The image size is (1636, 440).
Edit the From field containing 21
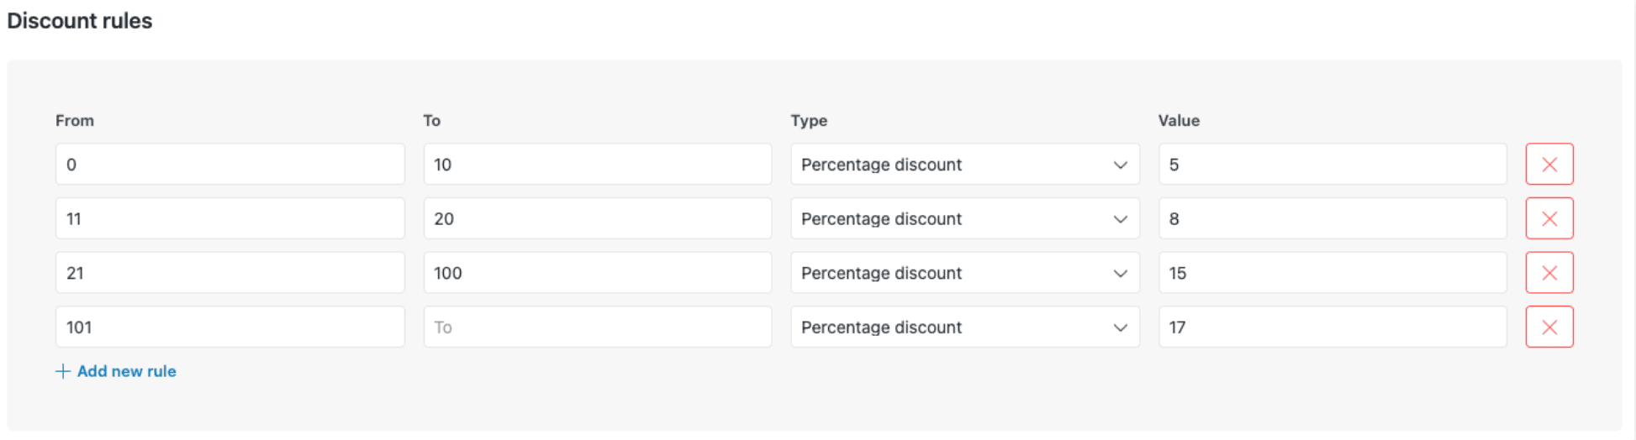tap(230, 273)
